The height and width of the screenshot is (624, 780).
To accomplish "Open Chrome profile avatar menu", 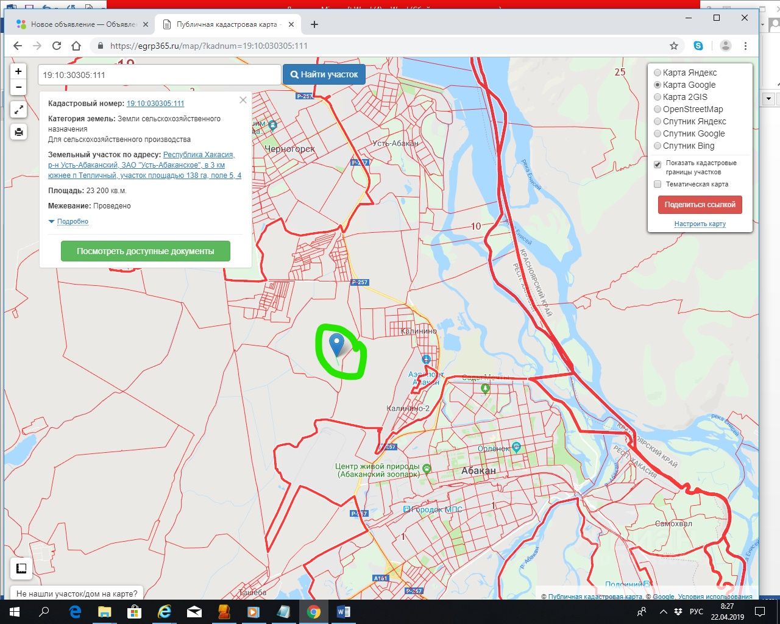I will point(725,46).
